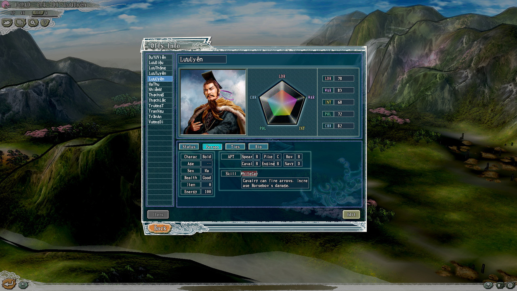Click the POL value 72
517x291 pixels.
point(344,114)
